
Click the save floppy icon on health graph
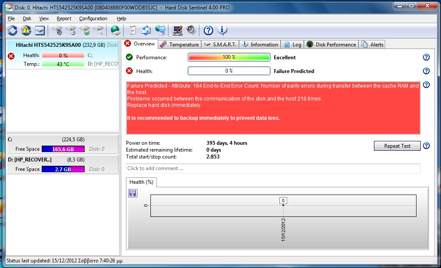133,193
